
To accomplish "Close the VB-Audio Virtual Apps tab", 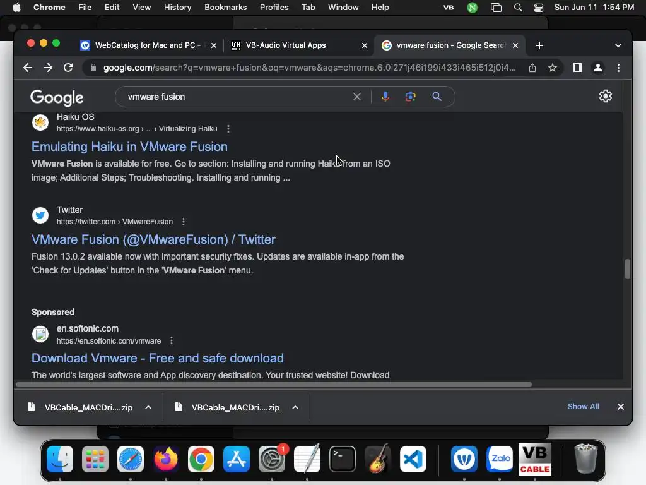I will click(x=364, y=45).
